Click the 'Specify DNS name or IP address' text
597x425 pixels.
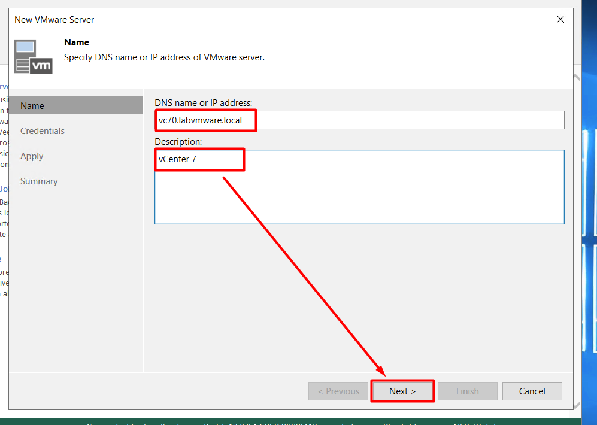[x=164, y=57]
